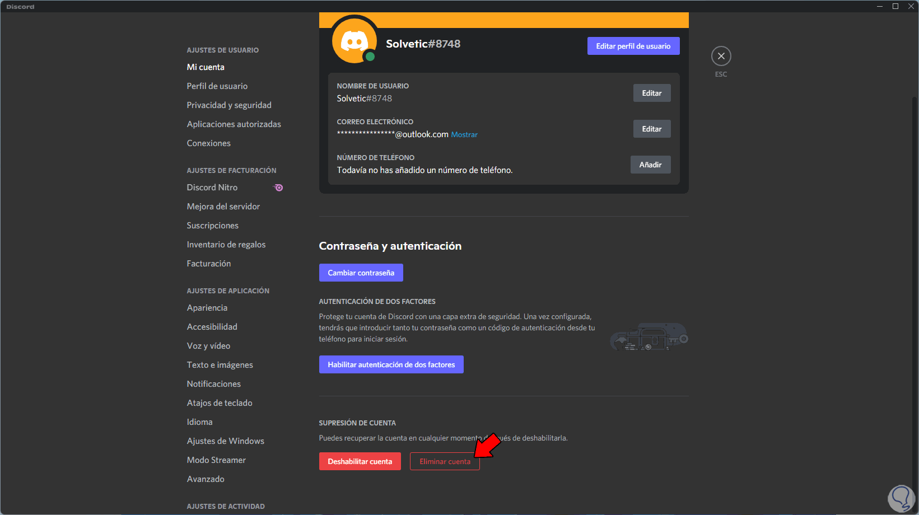The image size is (919, 515).
Task: Click the Contraseña y autenticación heading
Action: [x=390, y=246]
